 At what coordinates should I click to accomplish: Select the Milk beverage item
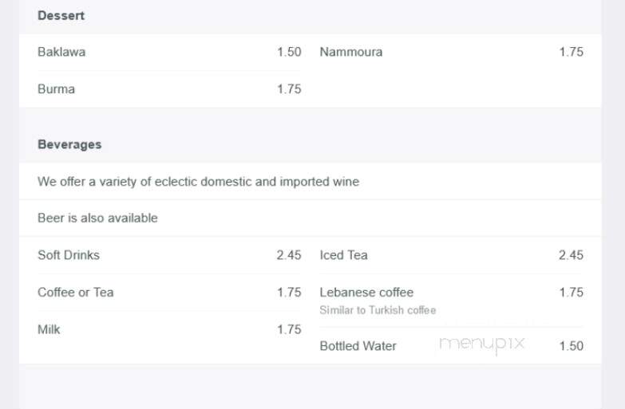point(49,329)
